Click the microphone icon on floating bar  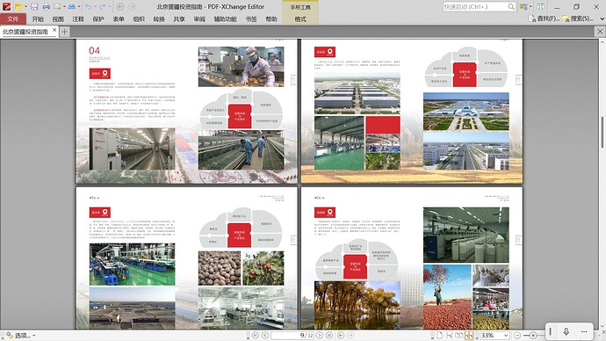566,331
